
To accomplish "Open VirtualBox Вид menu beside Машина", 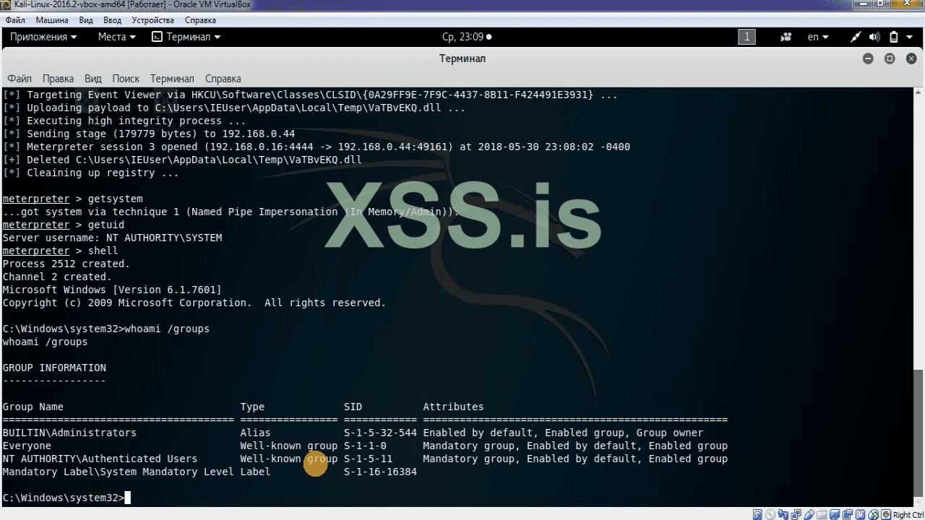I will coord(86,20).
